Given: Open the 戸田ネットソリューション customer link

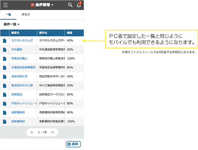Looking at the screenshot, I should pos(24,103).
